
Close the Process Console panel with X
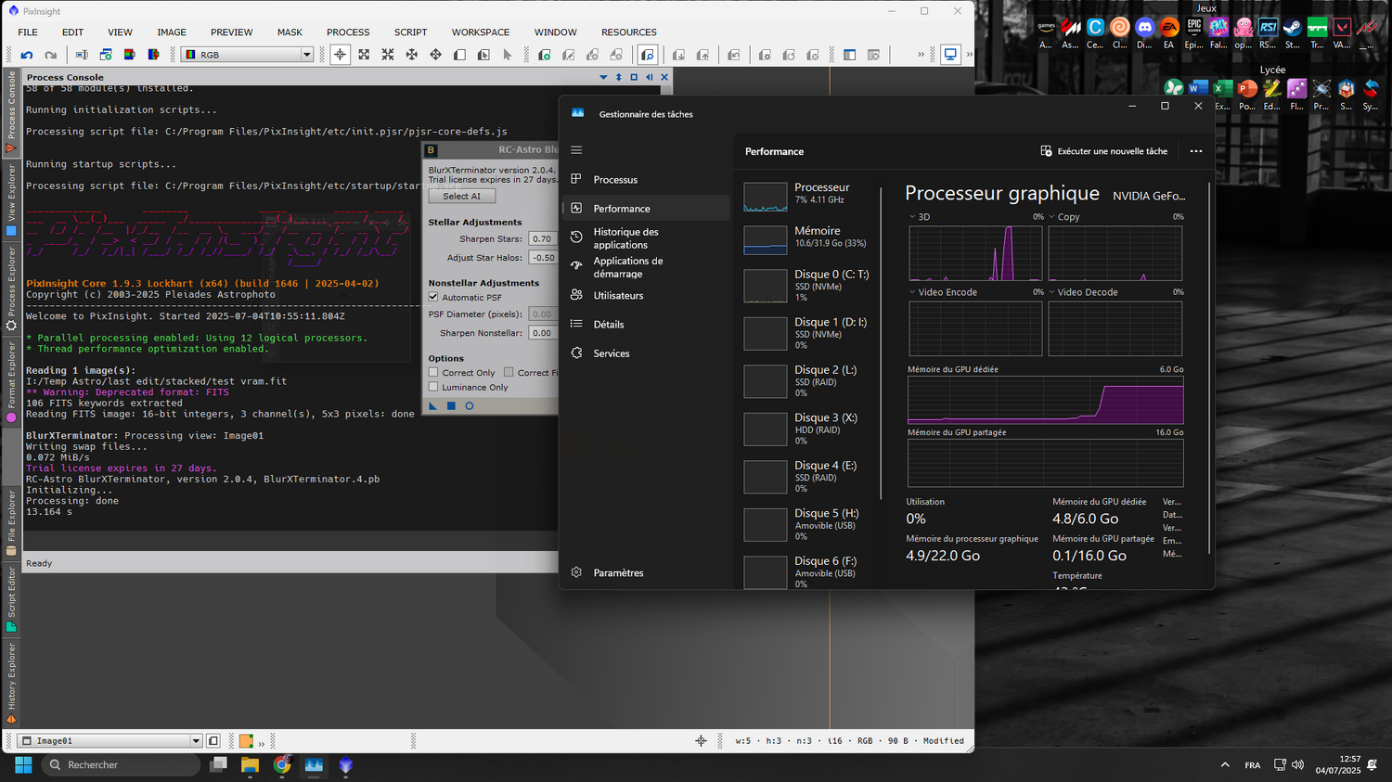(x=664, y=77)
